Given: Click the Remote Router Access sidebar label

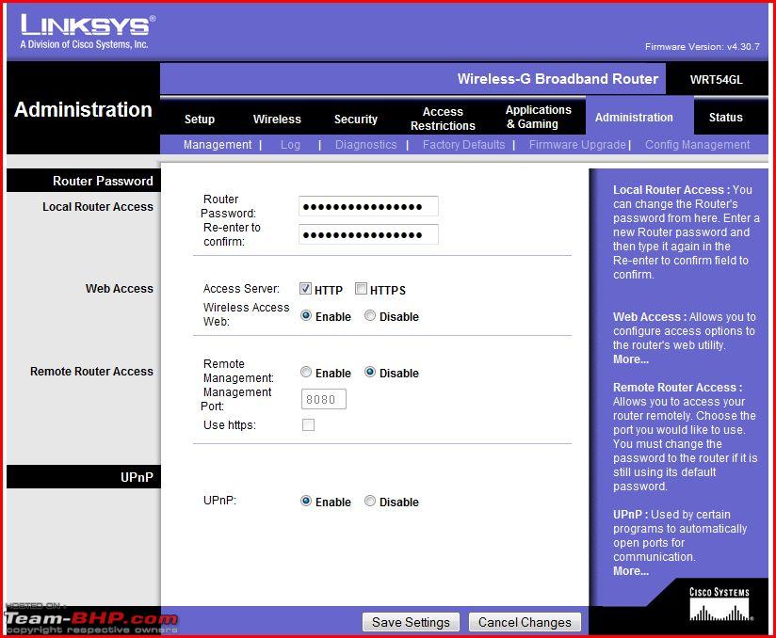Looking at the screenshot, I should 91,371.
